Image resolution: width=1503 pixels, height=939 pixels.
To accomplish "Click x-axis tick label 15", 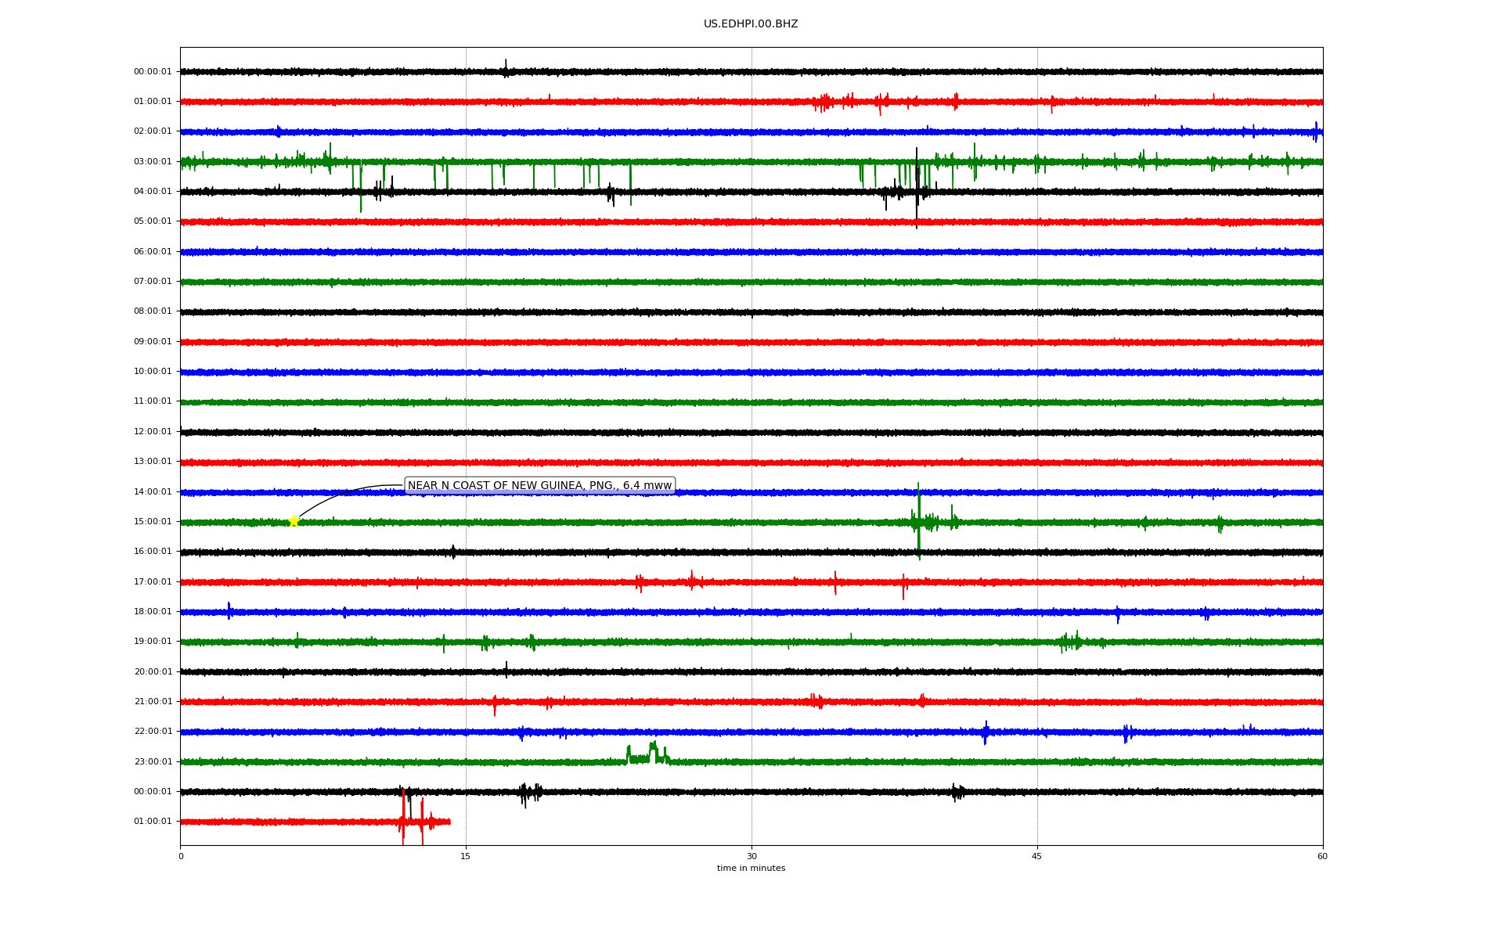I will [466, 856].
